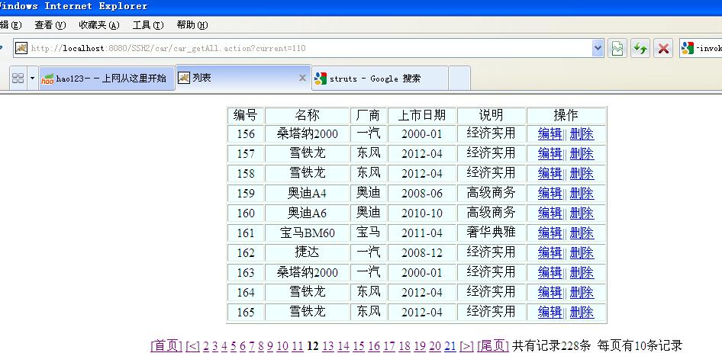Click 编辑 for row 156
Screen dimensions: 722x353
point(550,134)
